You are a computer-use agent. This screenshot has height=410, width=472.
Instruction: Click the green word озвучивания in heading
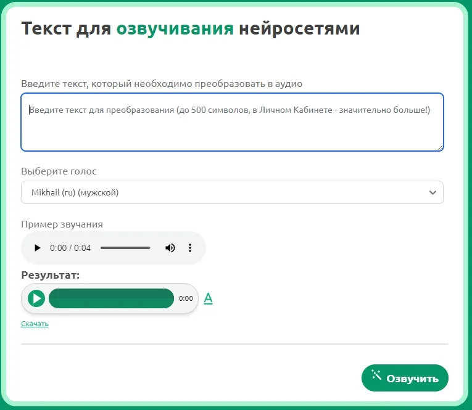175,28
